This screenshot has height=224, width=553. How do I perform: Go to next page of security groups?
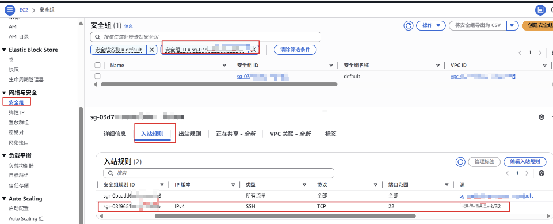click(x=540, y=52)
